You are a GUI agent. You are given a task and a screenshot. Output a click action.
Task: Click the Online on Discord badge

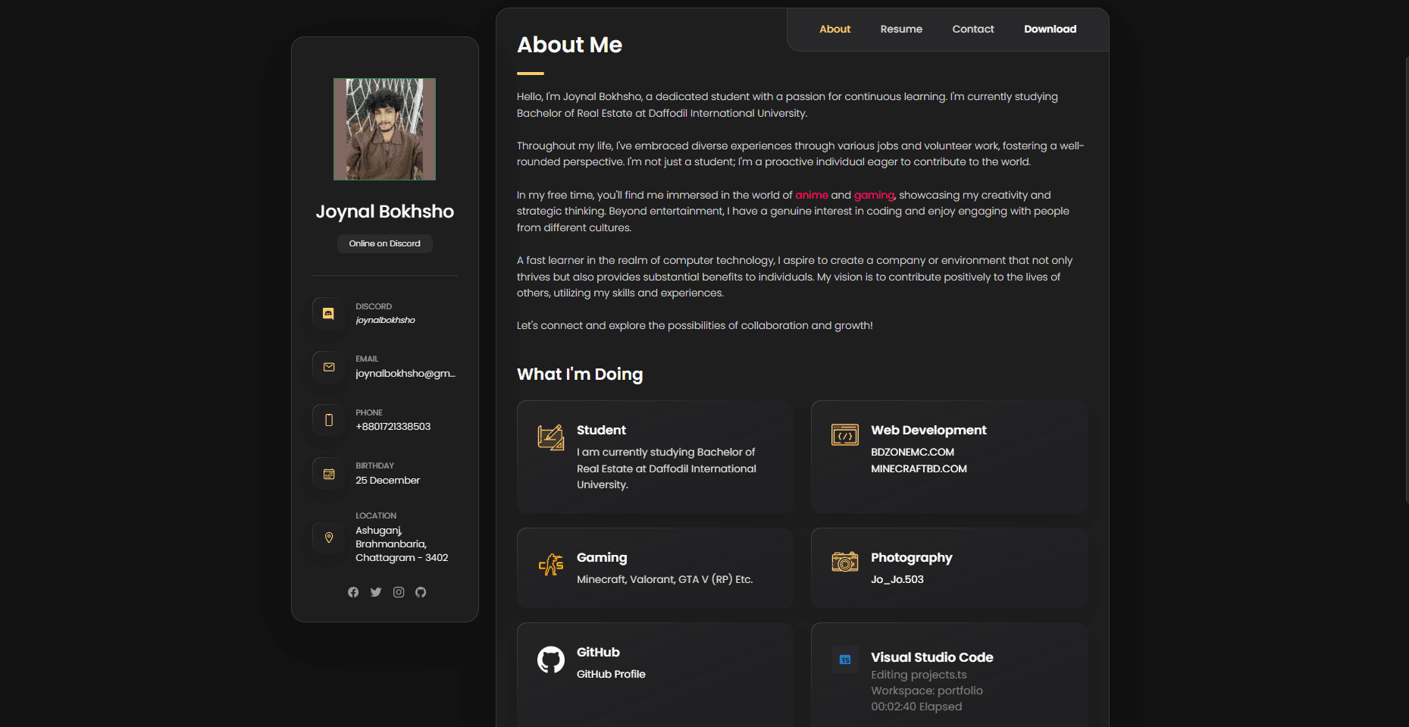(384, 243)
